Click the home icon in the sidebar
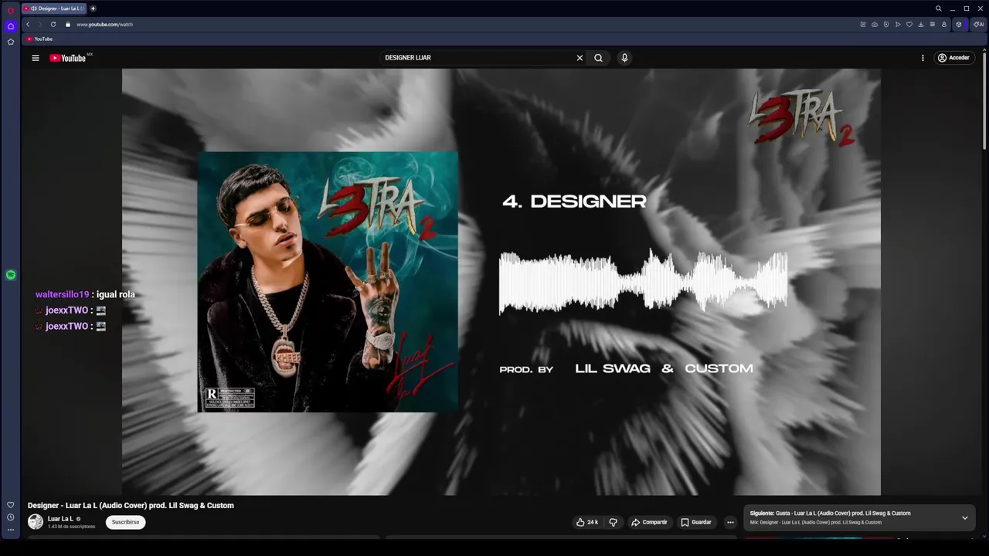This screenshot has height=556, width=989. [10, 26]
